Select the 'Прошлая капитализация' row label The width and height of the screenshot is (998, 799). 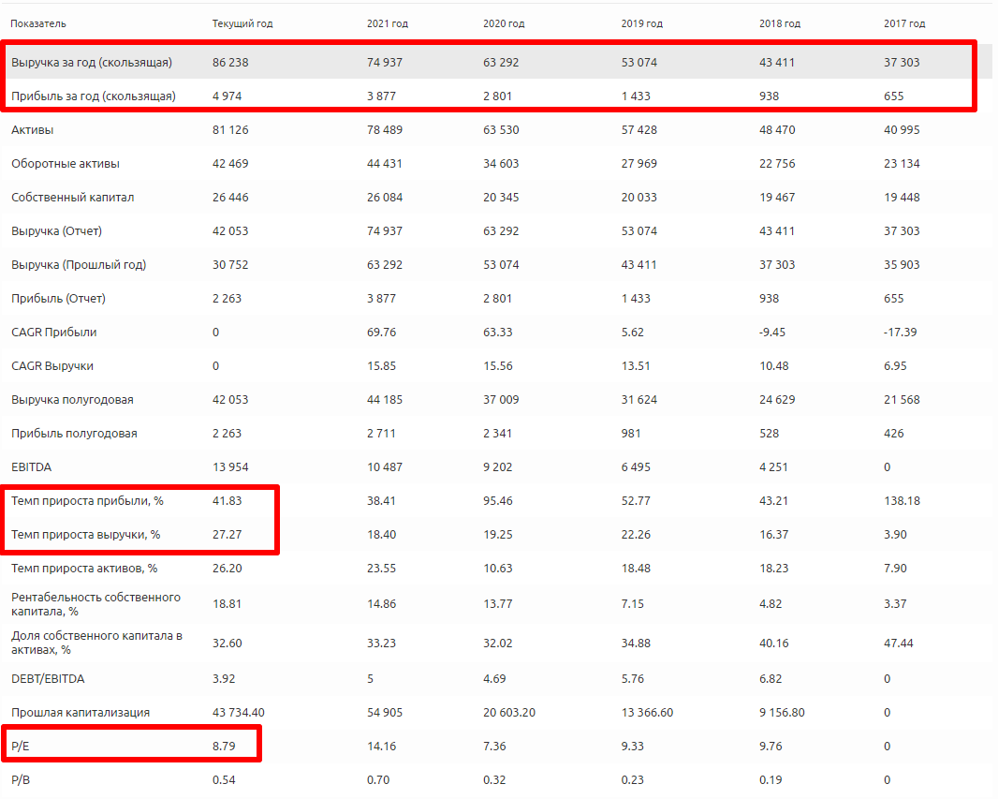81,713
